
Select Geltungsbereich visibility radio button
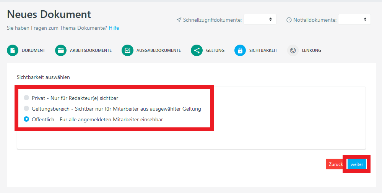tap(26, 108)
